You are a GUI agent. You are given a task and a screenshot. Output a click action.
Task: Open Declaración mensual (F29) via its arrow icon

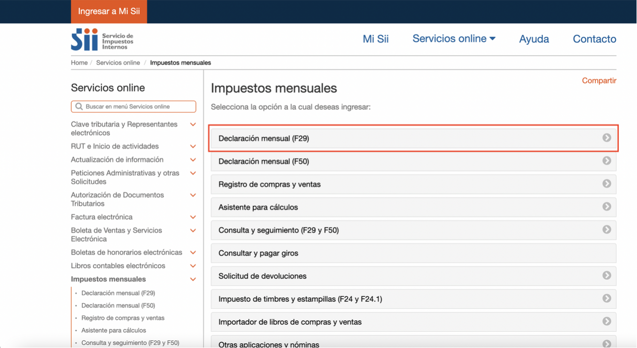click(607, 138)
